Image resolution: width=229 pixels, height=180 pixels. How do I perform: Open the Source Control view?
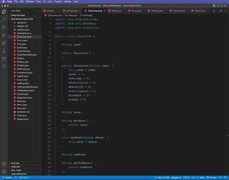click(4, 28)
